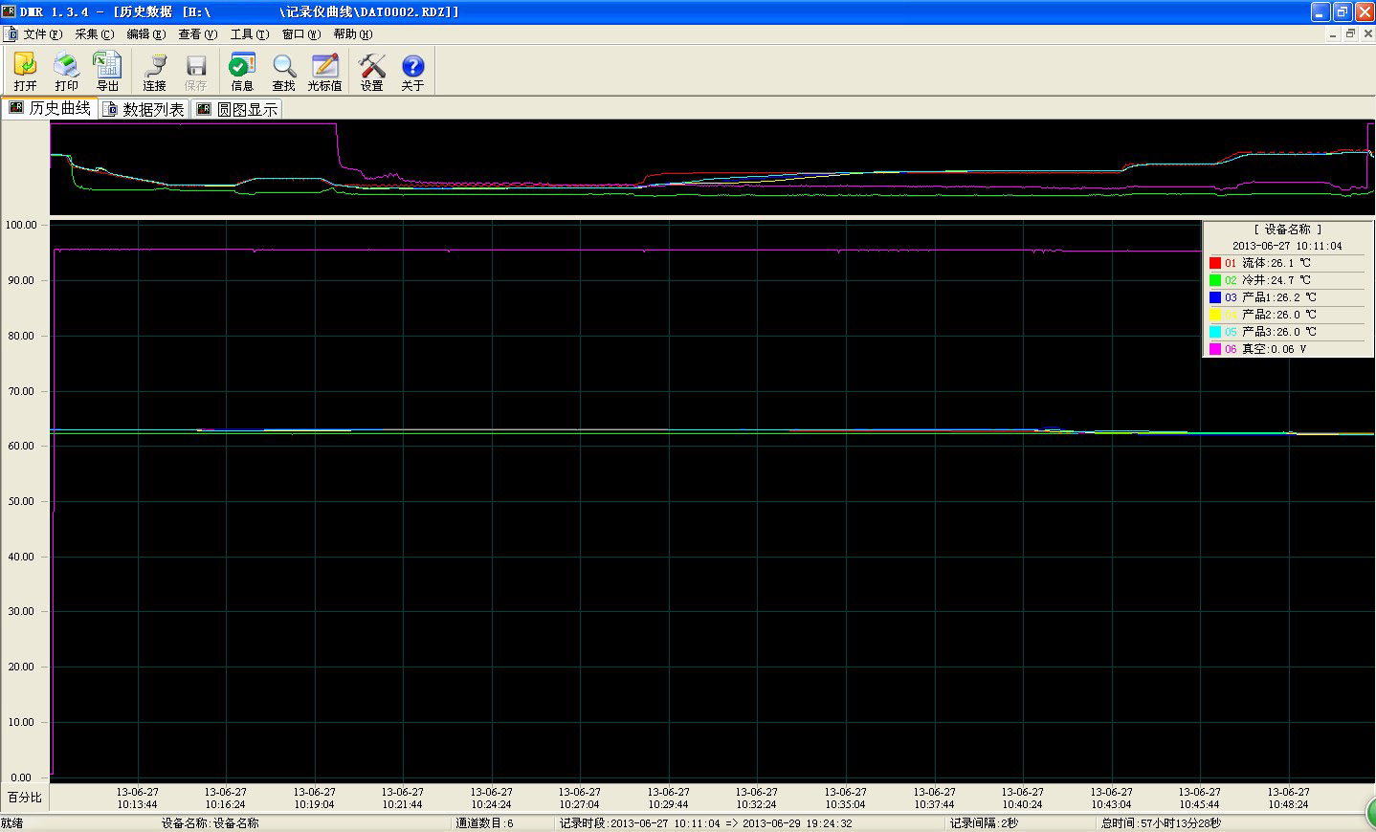Select legend text 产品1:26.2 ℃

[1279, 297]
